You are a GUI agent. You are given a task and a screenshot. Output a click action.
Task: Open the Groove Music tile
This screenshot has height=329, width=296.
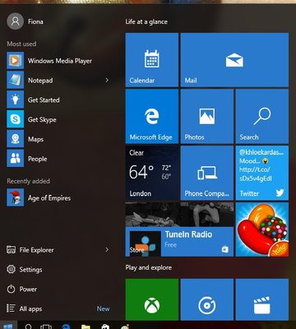[207, 299]
